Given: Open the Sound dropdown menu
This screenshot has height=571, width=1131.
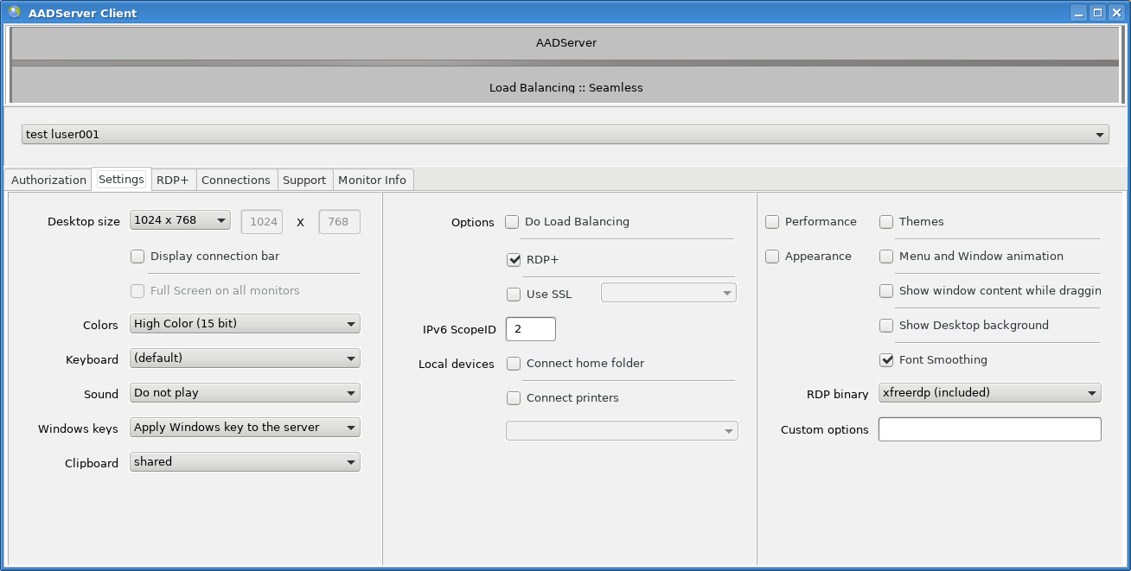Looking at the screenshot, I should click(x=245, y=393).
